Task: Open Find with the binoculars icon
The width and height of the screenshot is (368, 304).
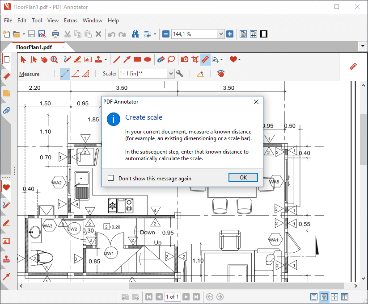Action: [x=135, y=34]
